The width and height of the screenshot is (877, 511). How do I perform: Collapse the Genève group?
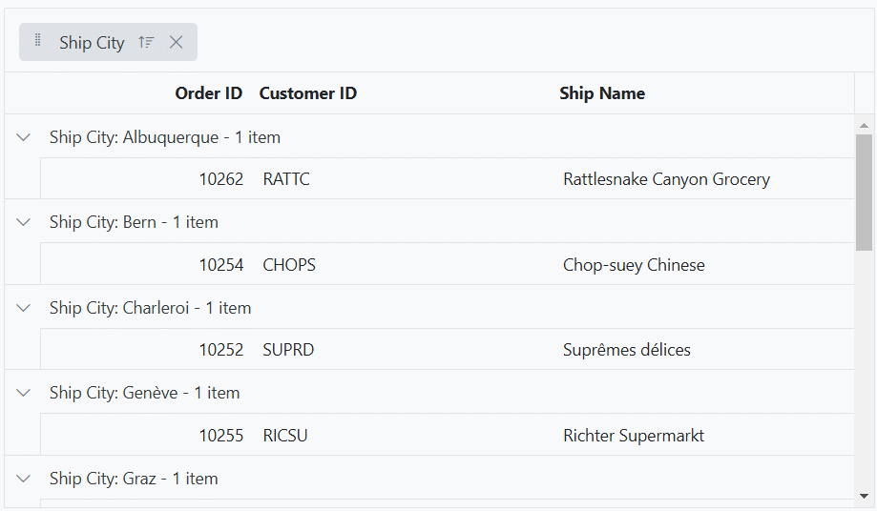click(x=24, y=393)
